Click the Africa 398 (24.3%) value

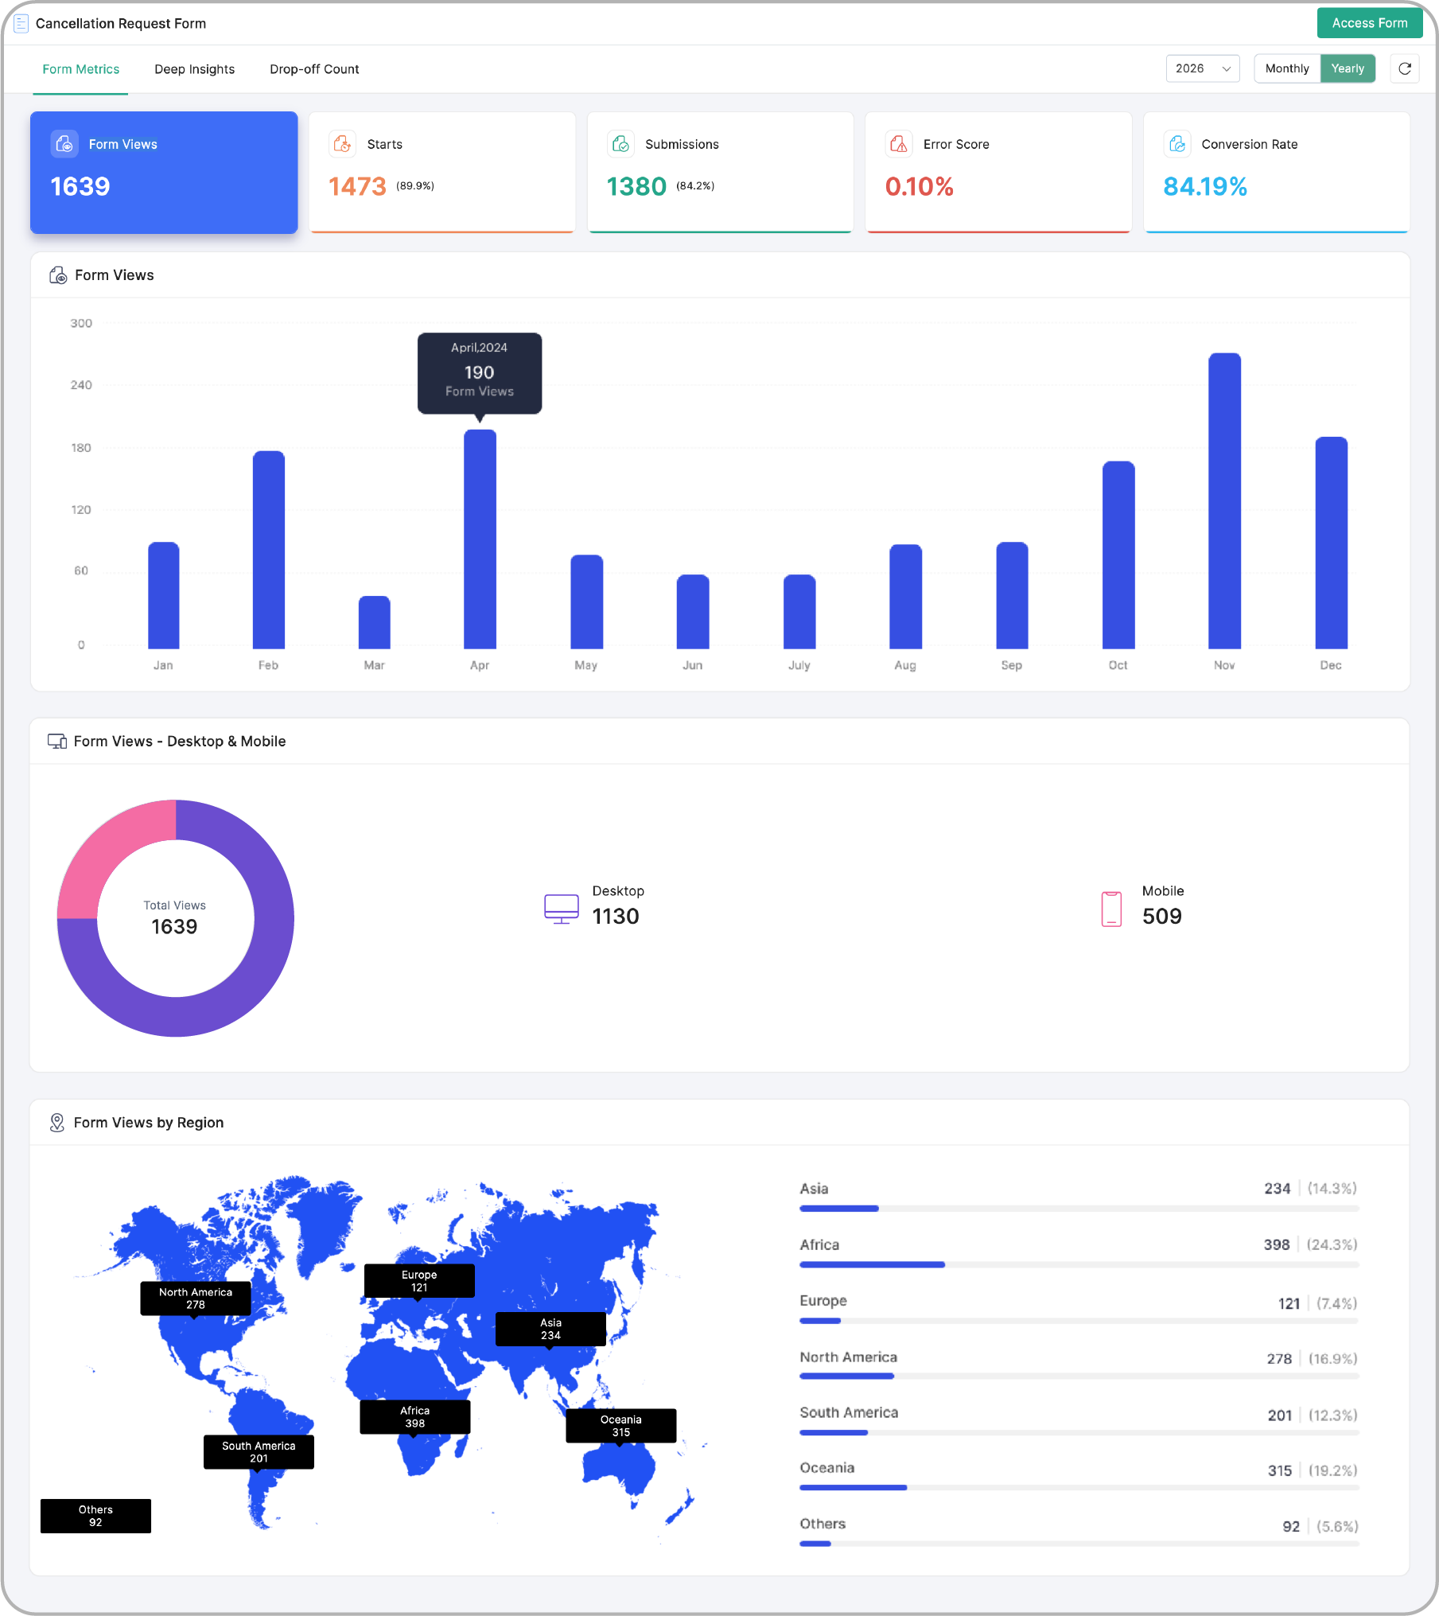[x=1310, y=1244]
